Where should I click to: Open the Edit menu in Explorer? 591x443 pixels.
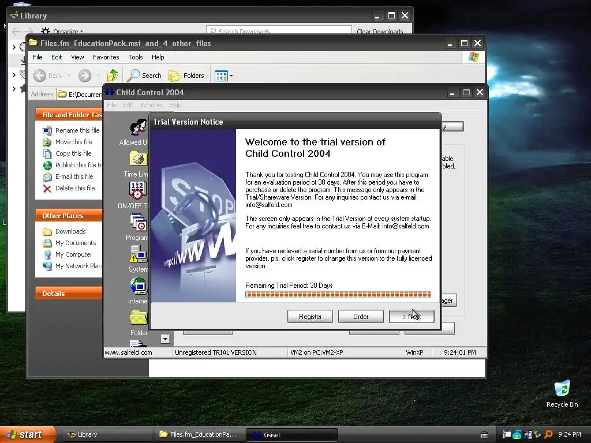(x=57, y=57)
